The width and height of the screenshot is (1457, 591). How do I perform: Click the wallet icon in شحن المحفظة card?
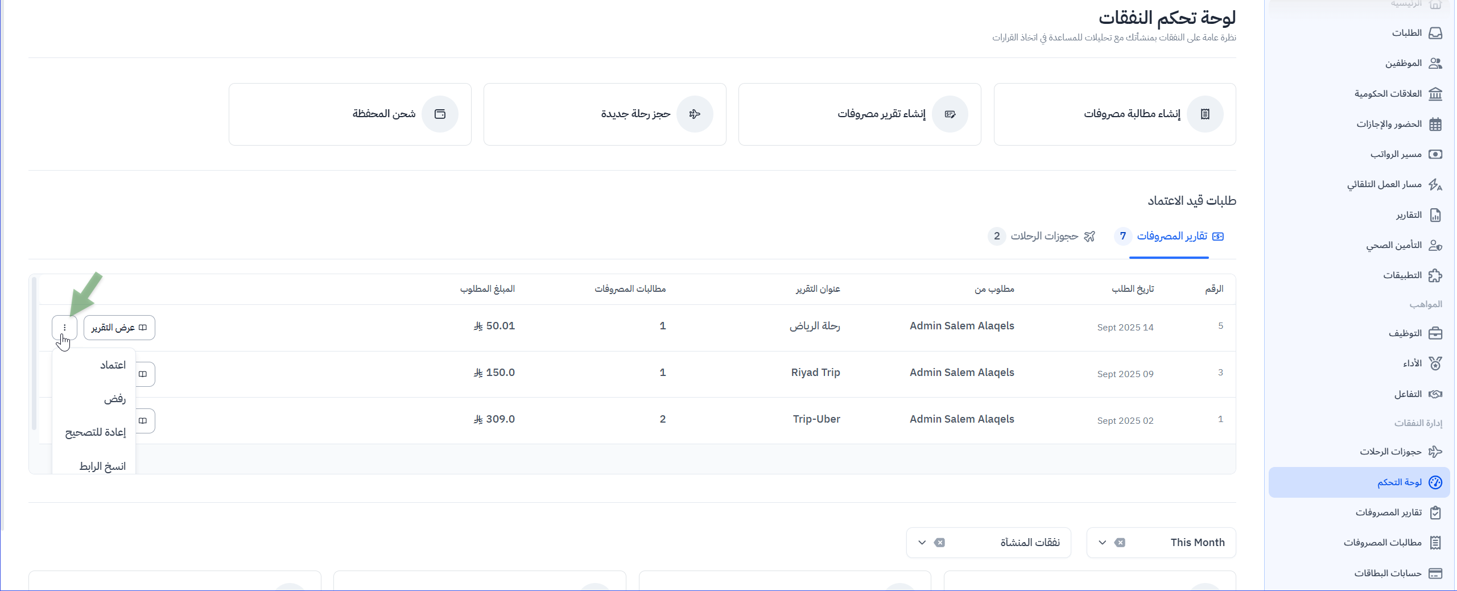pos(440,114)
